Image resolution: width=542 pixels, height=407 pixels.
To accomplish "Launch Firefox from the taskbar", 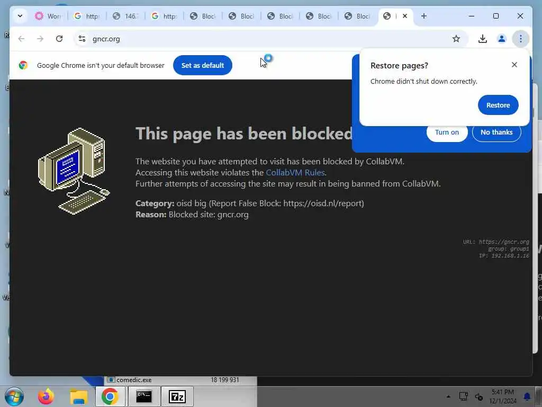I will [x=46, y=396].
